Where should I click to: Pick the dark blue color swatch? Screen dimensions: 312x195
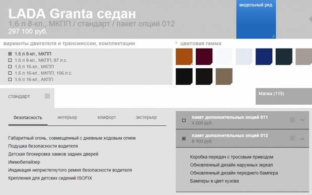click(264, 57)
